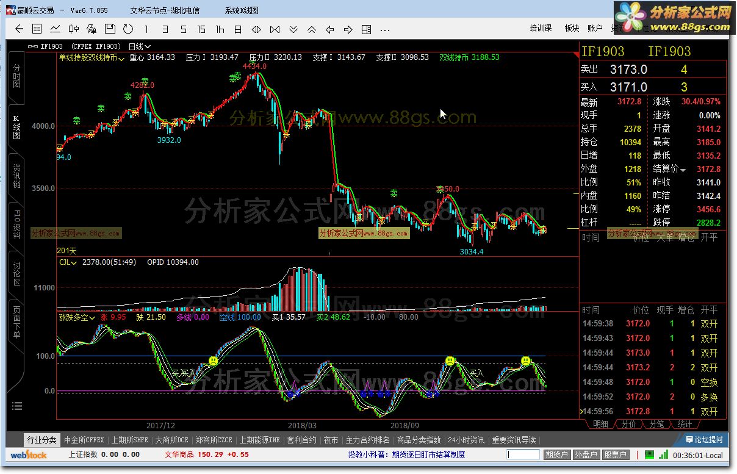Open more toolbar options ellipsis
Screen dimensions: 737x474
385,29
